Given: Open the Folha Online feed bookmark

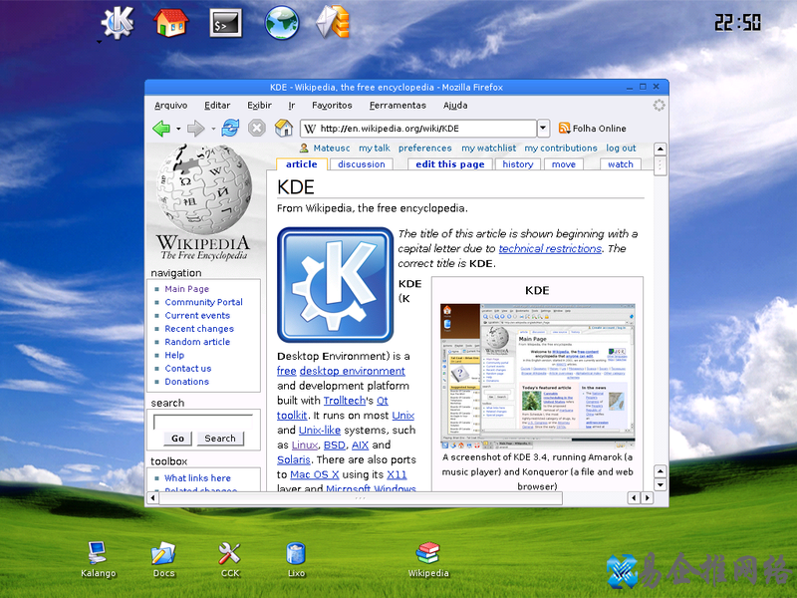Looking at the screenshot, I should [592, 129].
